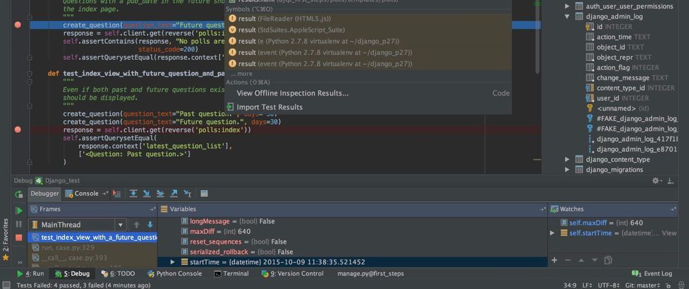Click the Rerun Django_test icon
The width and height of the screenshot is (689, 289).
click(19, 194)
